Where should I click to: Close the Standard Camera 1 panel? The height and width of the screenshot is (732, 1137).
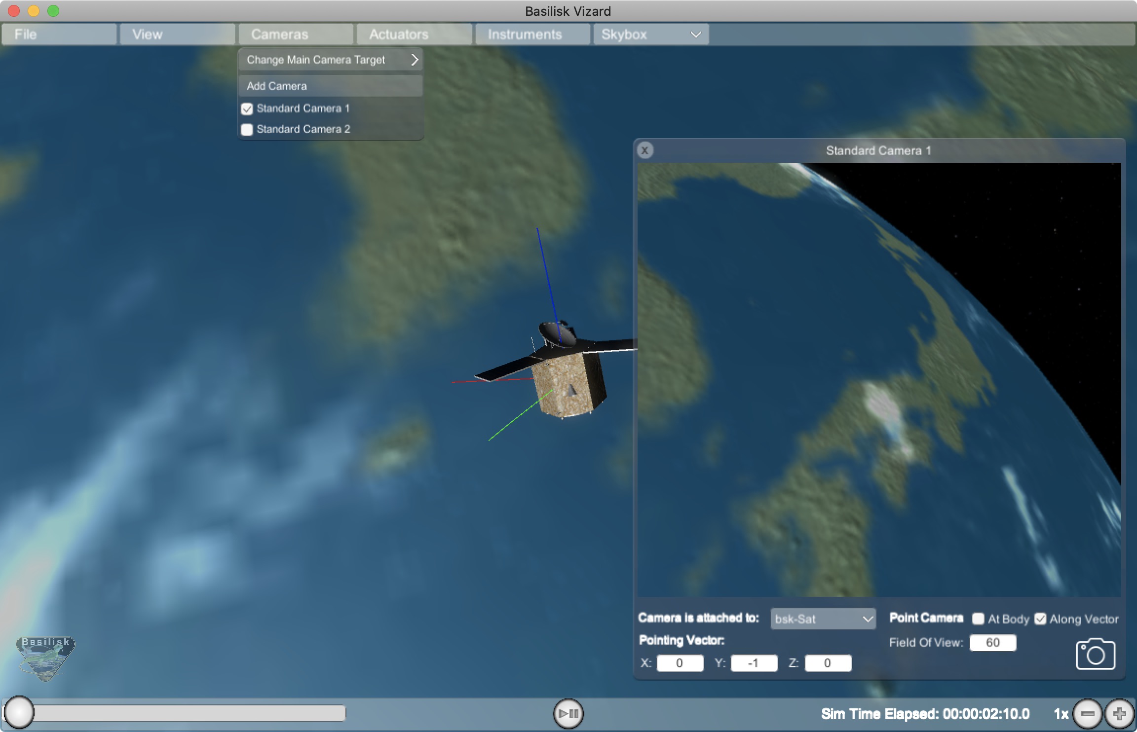(644, 150)
